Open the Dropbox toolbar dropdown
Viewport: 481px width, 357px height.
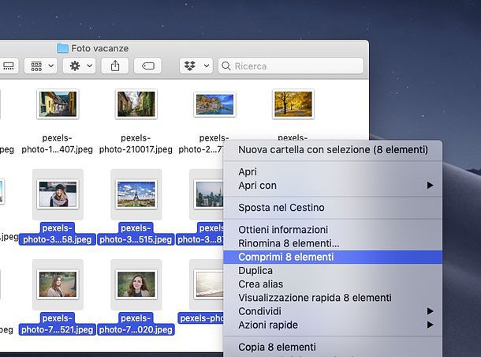coord(196,66)
